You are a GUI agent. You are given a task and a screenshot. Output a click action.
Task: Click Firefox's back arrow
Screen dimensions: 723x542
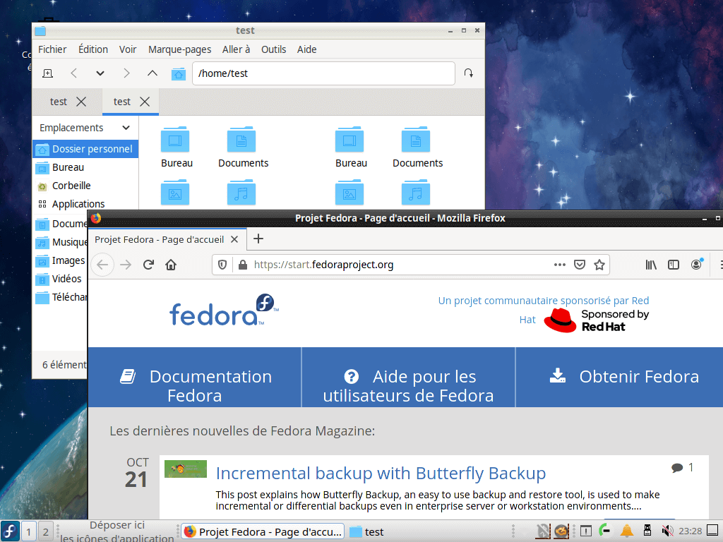tap(102, 265)
